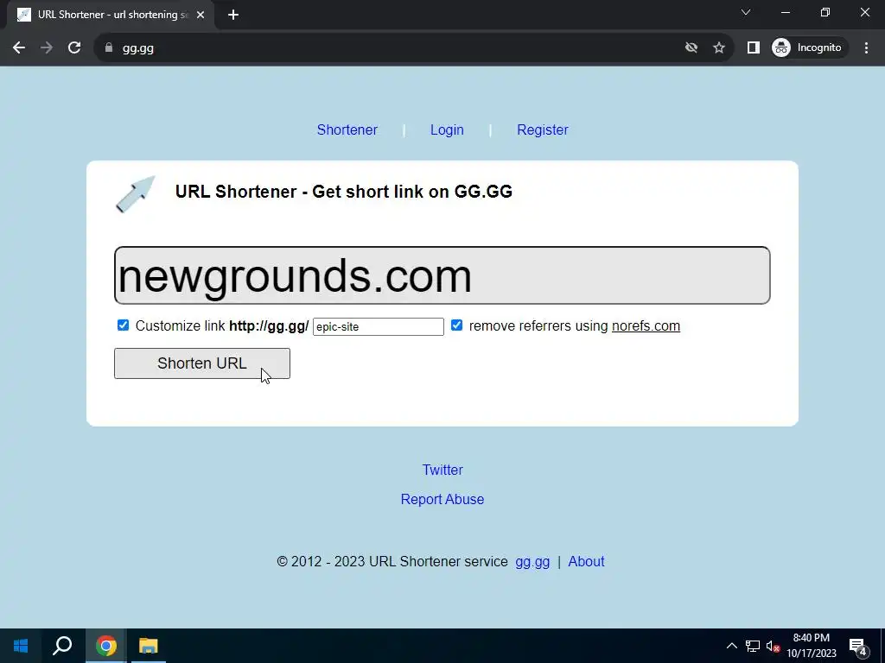
Task: Open the Register link
Action: pyautogui.click(x=543, y=129)
